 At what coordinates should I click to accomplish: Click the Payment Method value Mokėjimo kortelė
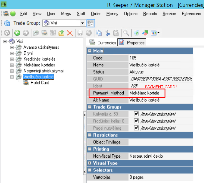tap(145, 93)
